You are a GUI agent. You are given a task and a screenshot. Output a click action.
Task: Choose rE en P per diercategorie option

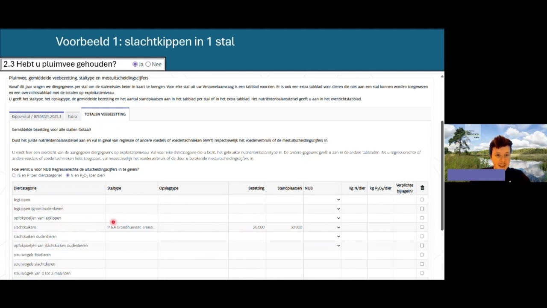coord(14,175)
